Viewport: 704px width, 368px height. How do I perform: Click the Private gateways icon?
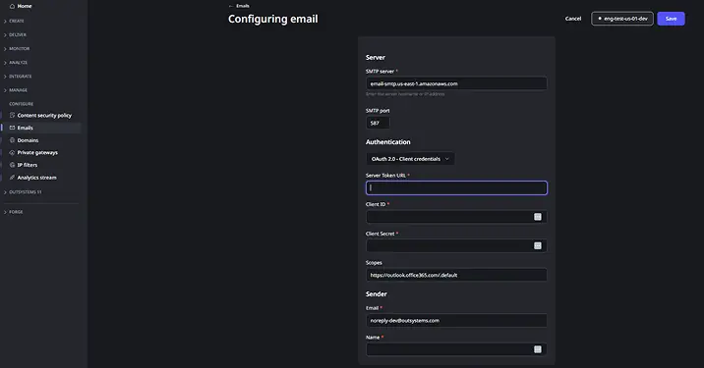(x=12, y=152)
